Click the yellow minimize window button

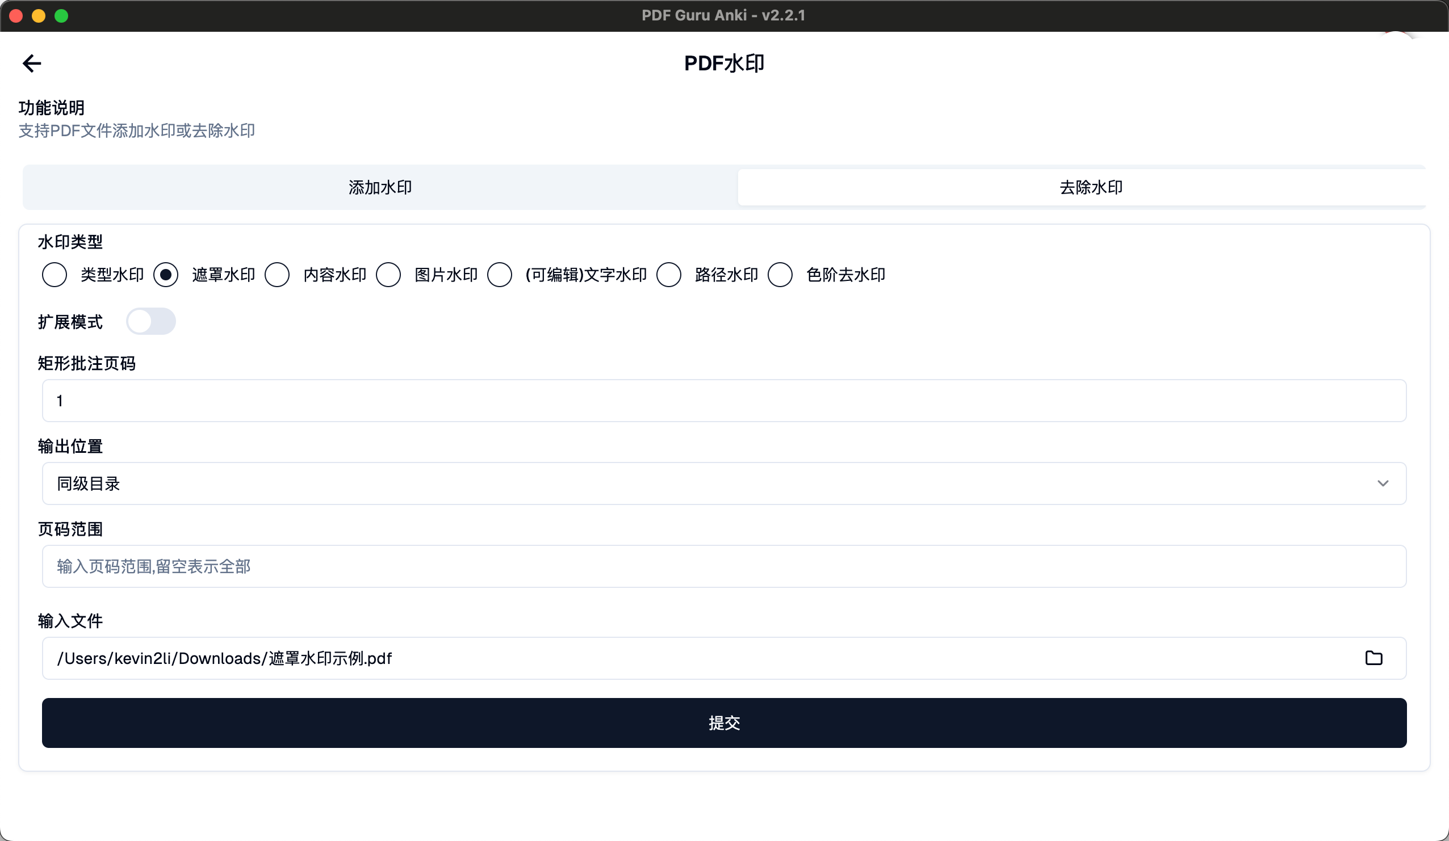[39, 15]
